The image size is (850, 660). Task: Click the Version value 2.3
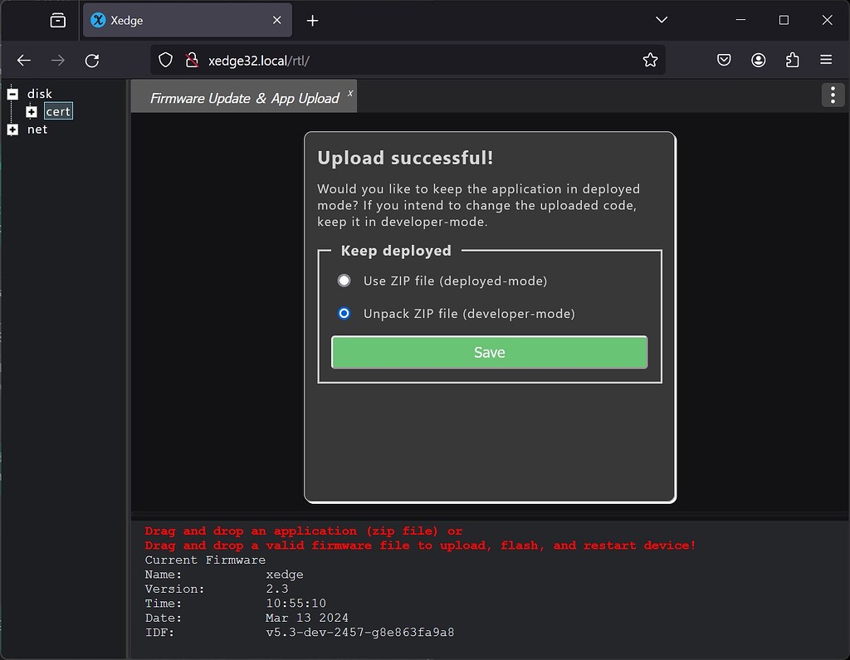(x=277, y=589)
